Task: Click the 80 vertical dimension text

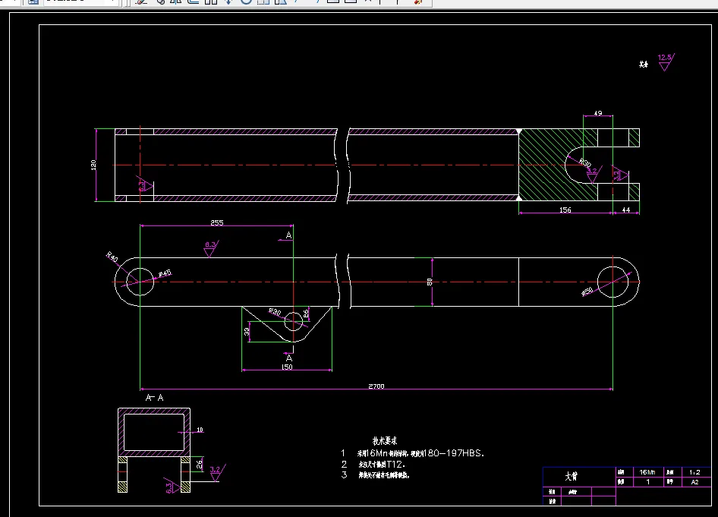Action: [x=430, y=282]
